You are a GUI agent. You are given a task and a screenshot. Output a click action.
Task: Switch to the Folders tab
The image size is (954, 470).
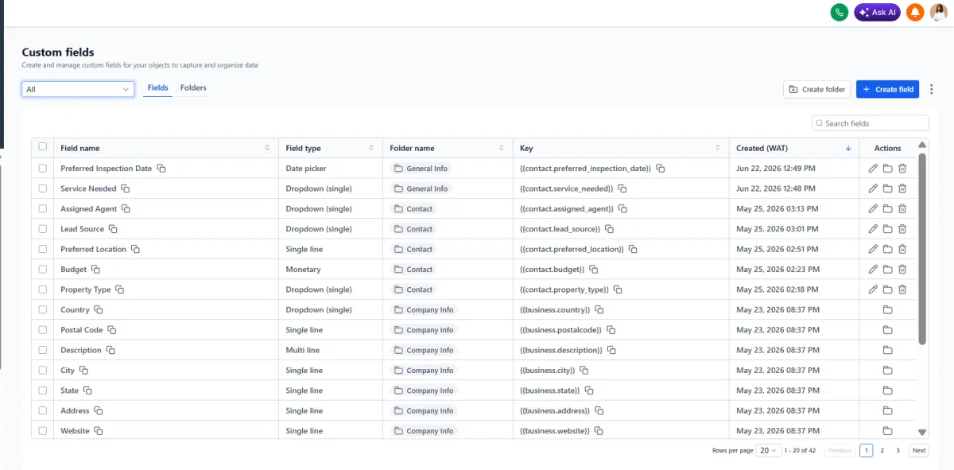click(193, 88)
